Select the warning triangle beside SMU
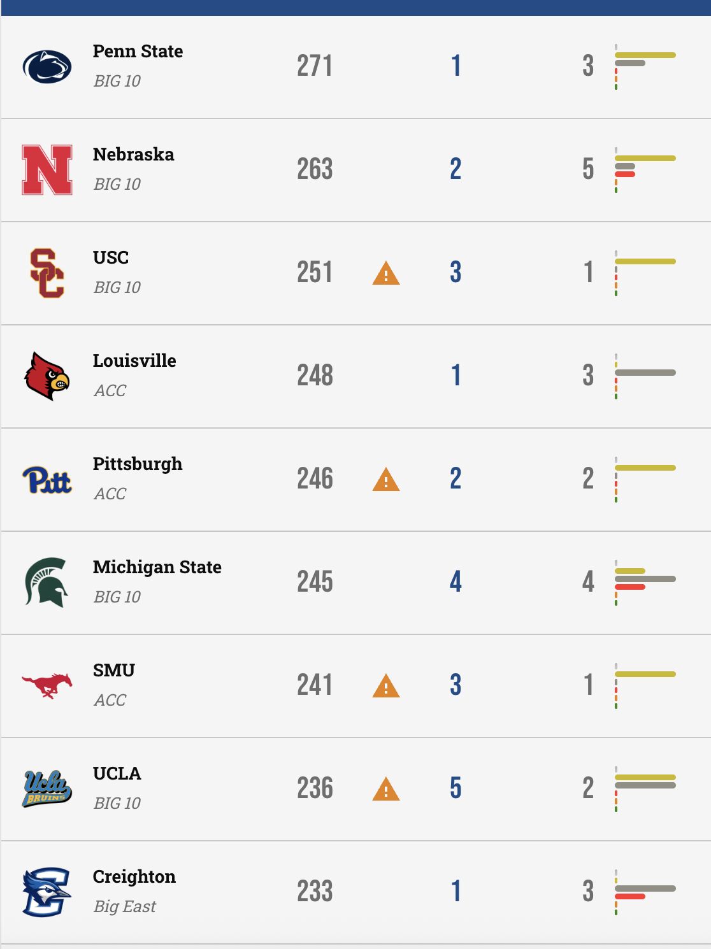The image size is (711, 949). [x=385, y=685]
